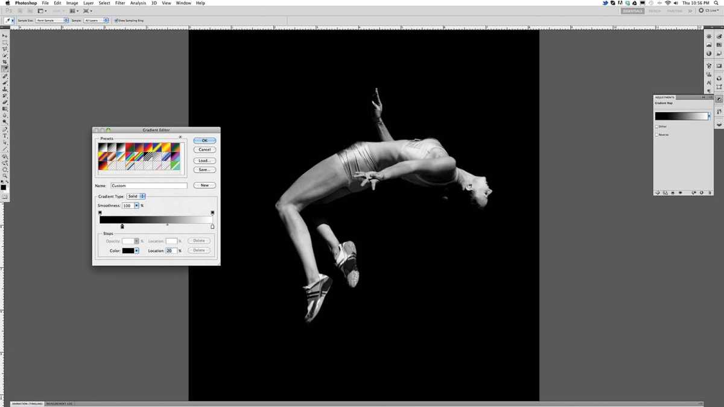Click the Save... button
Image resolution: width=724 pixels, height=407 pixels.
pyautogui.click(x=205, y=169)
